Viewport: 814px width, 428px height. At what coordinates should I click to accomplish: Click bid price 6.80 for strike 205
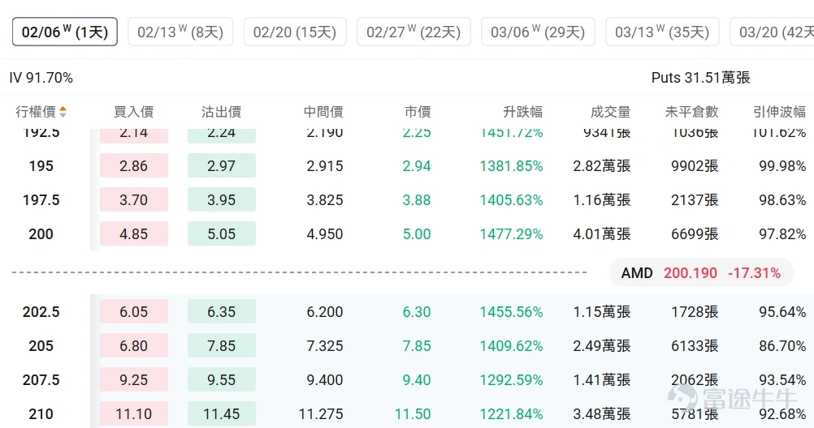pos(134,345)
